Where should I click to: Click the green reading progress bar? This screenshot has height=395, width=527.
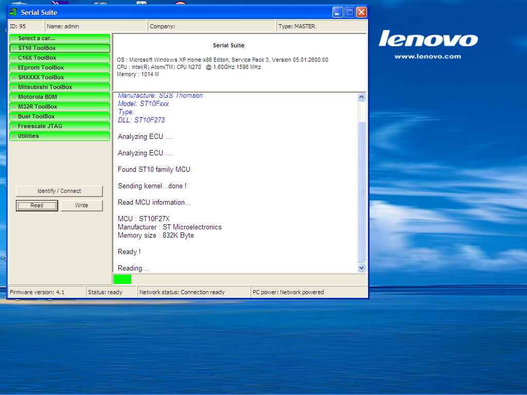click(122, 279)
